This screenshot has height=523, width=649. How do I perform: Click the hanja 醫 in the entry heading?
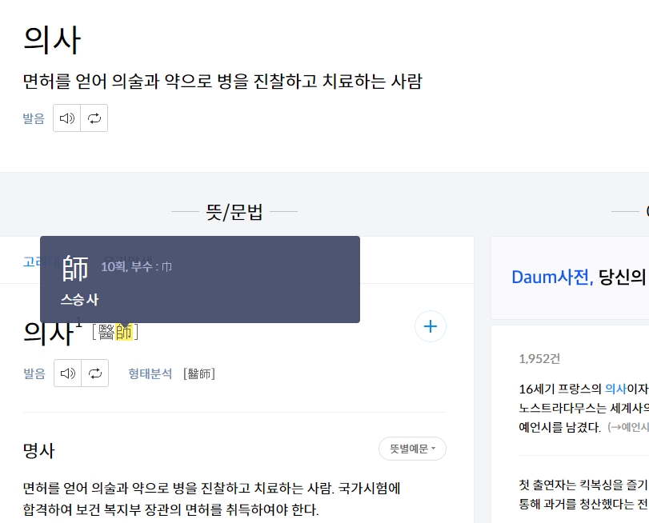[x=106, y=332]
